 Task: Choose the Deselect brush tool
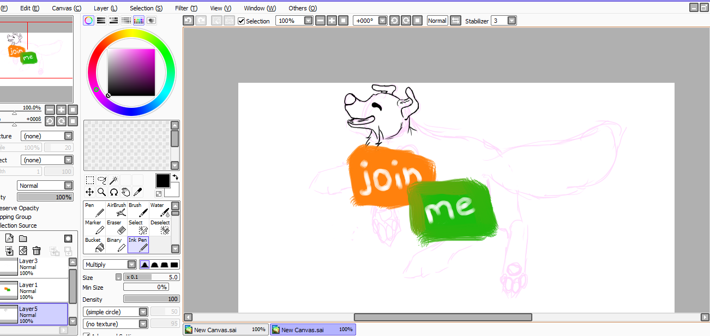pos(160,227)
